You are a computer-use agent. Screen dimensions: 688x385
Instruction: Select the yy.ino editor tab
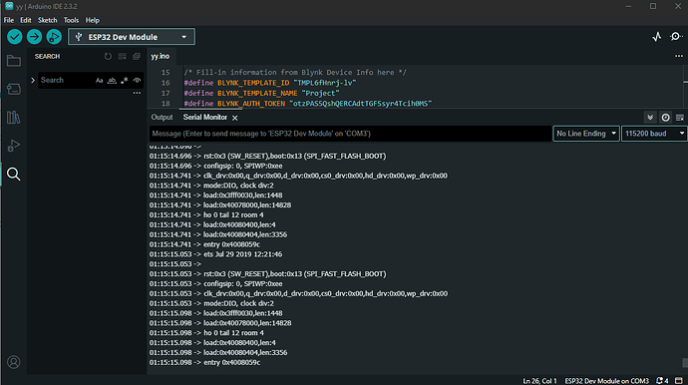tap(161, 56)
